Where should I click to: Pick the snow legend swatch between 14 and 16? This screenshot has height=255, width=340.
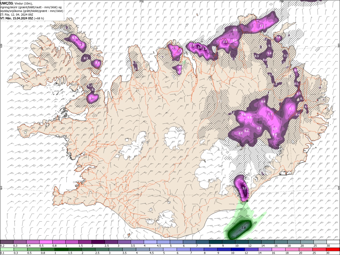coord(268,242)
